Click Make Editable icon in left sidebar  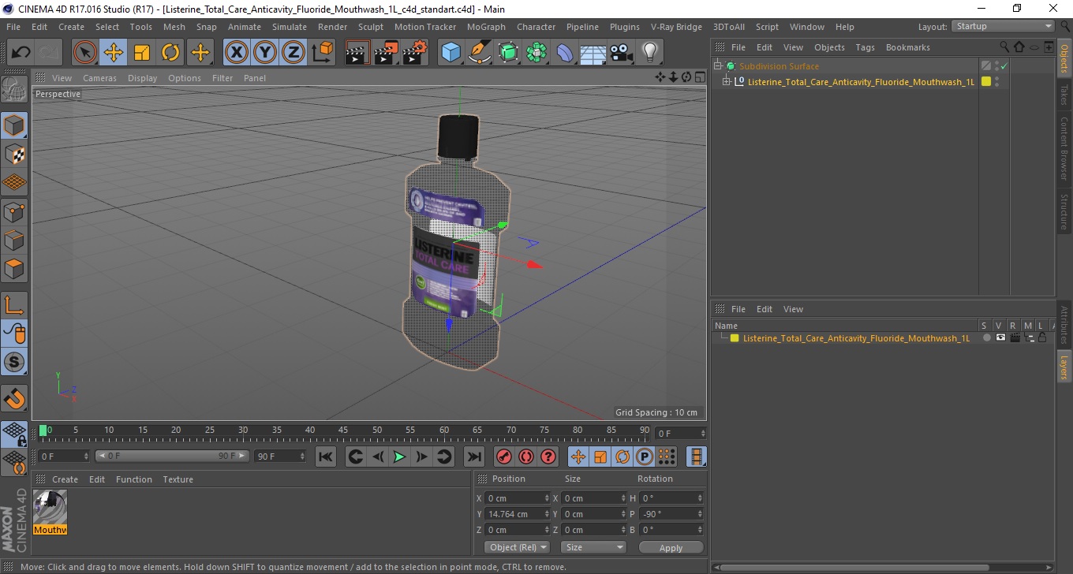pyautogui.click(x=14, y=89)
